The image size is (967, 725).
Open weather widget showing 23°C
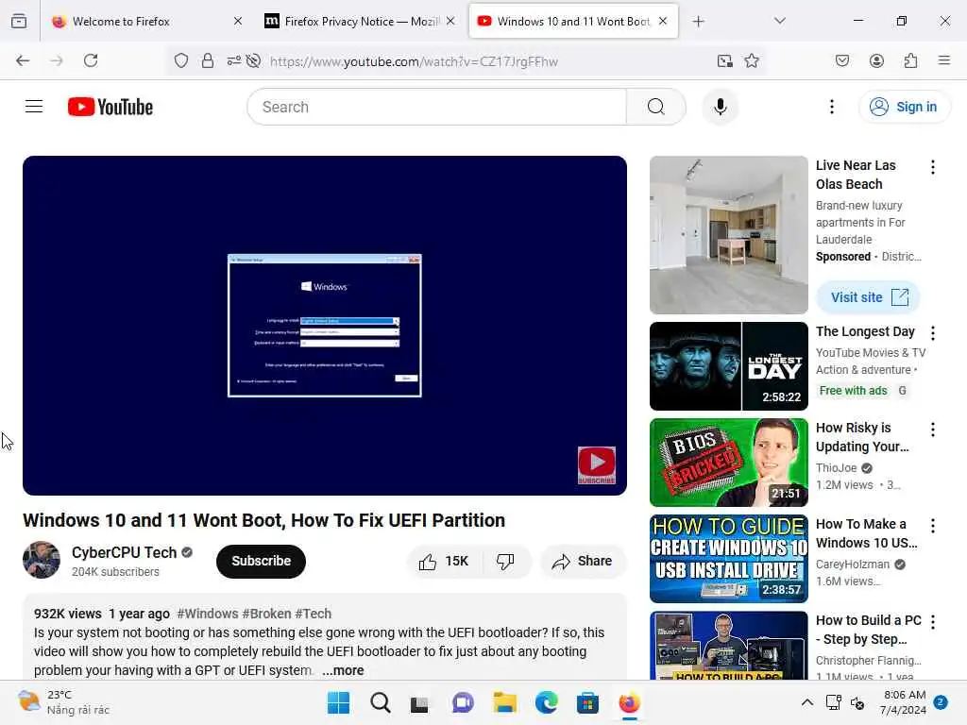pos(63,702)
